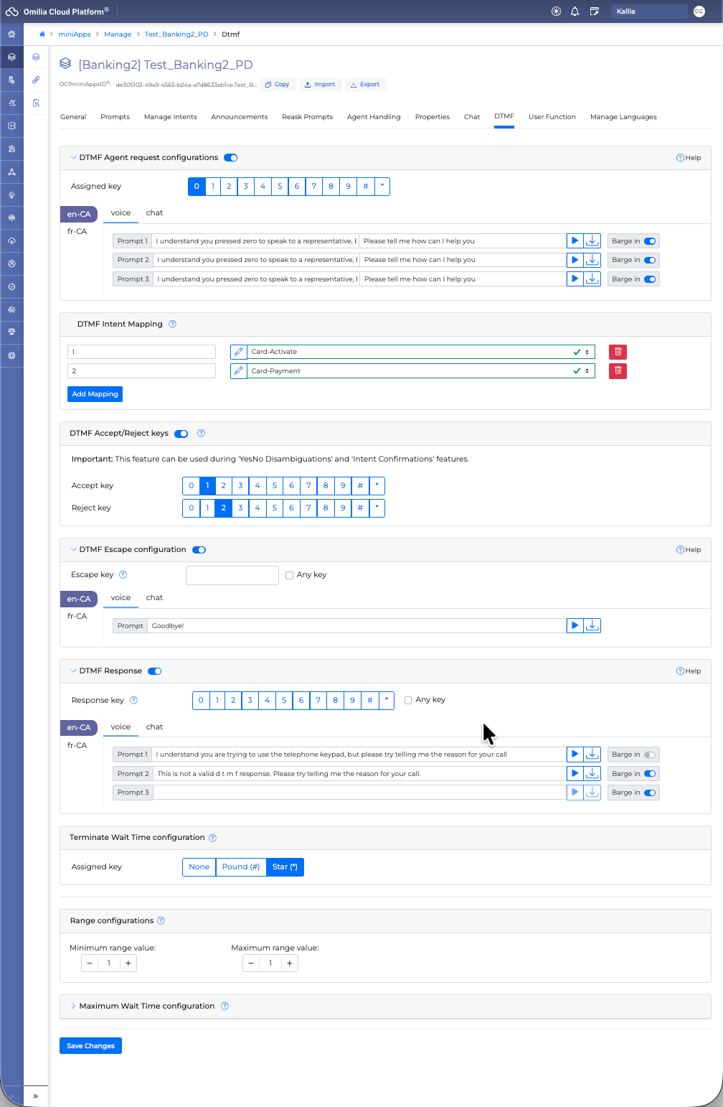Open the Manage Intents tab
This screenshot has width=723, height=1107.
(170, 117)
